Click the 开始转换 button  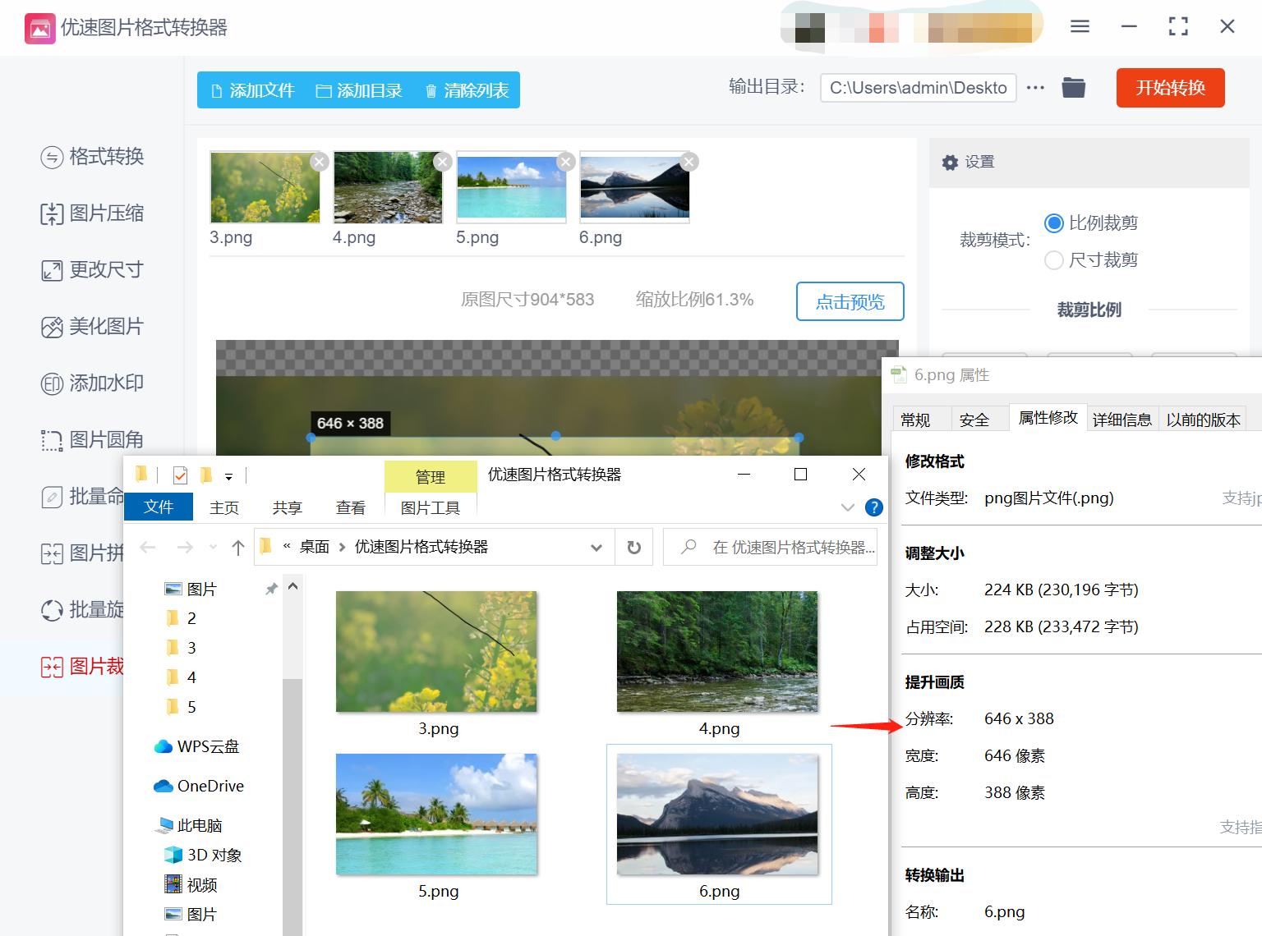coord(1170,88)
